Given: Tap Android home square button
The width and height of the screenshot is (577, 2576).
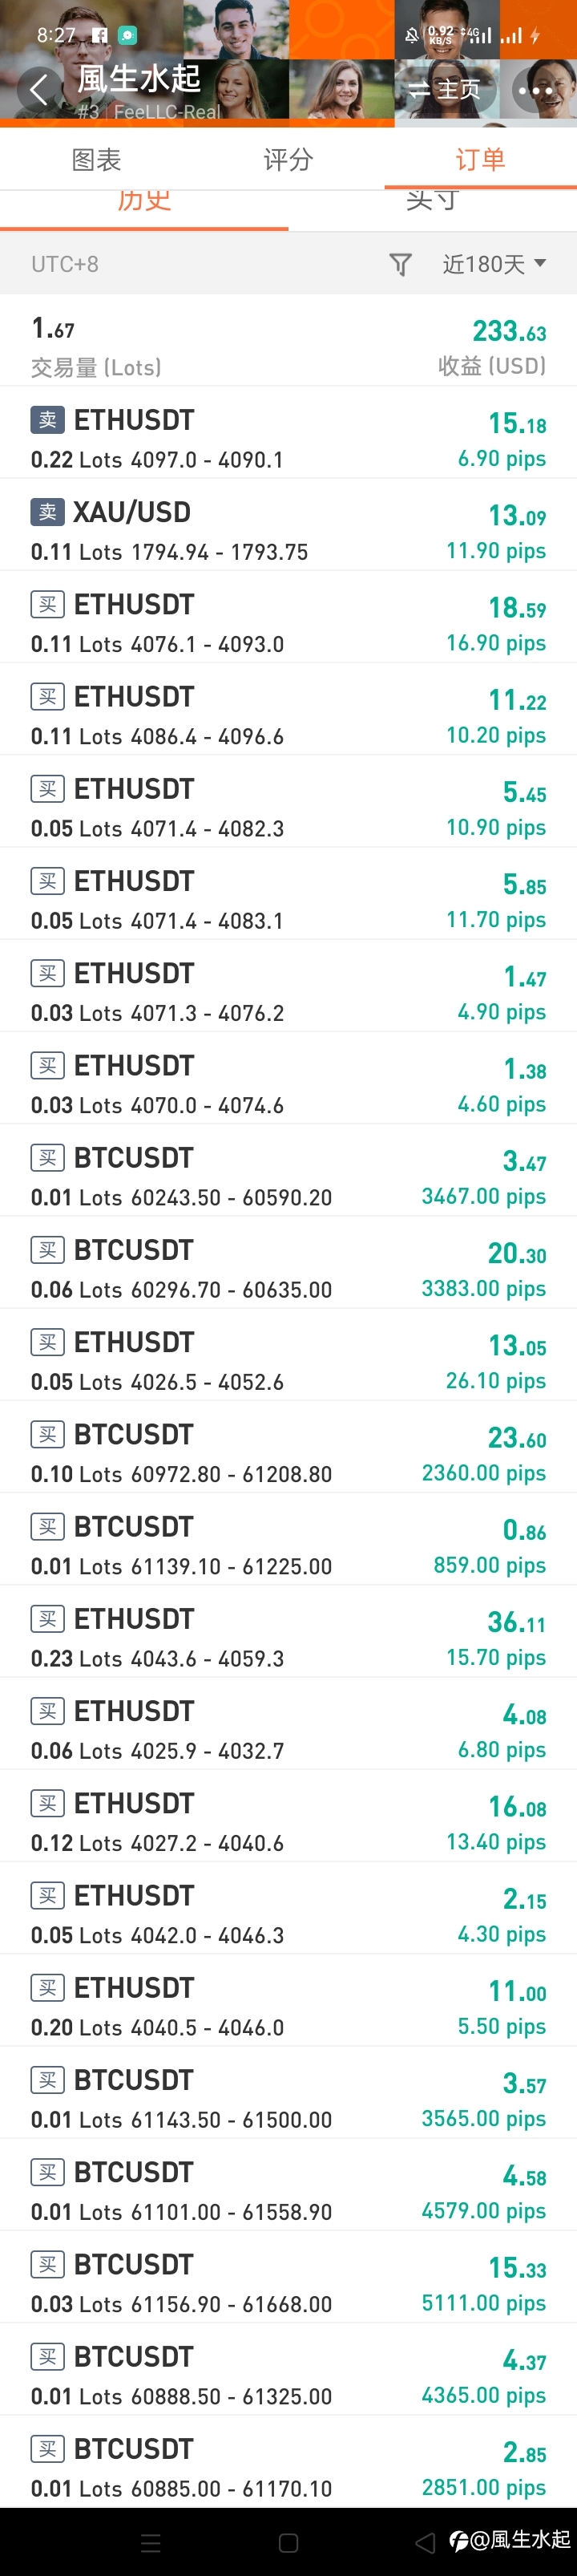Looking at the screenshot, I should [289, 2541].
